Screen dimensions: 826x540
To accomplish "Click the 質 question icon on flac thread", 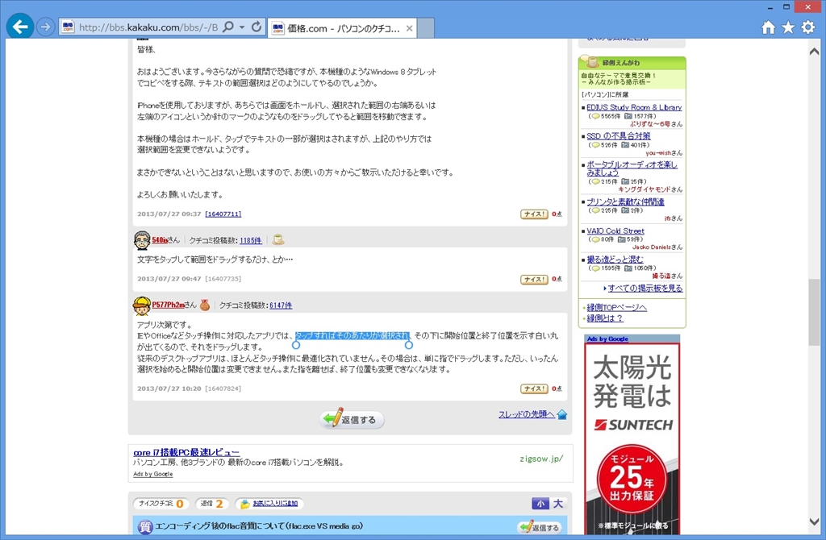I will 145,527.
